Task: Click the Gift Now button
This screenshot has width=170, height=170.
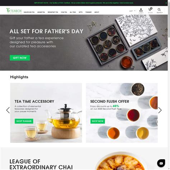Action: tap(20, 58)
